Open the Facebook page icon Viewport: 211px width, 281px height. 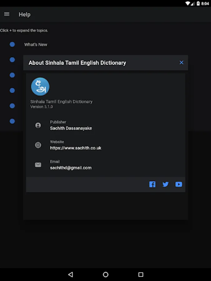click(152, 184)
